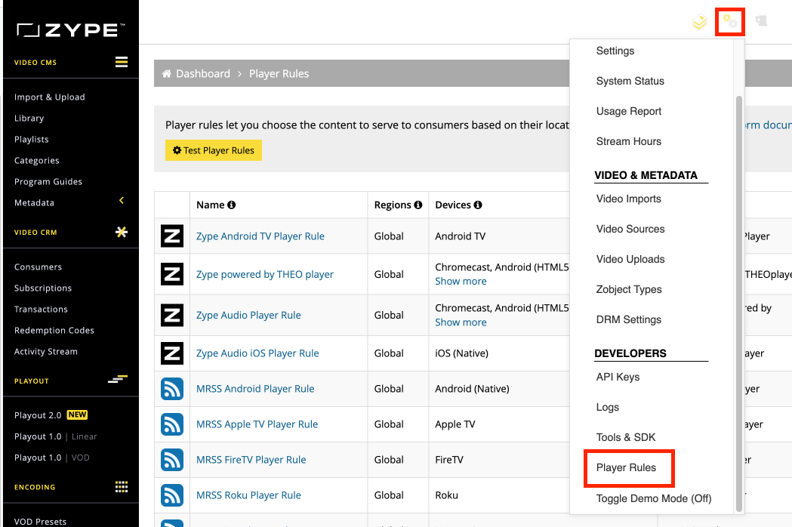The width and height of the screenshot is (792, 527).
Task: Open Stream Hours menu item
Action: click(x=628, y=141)
